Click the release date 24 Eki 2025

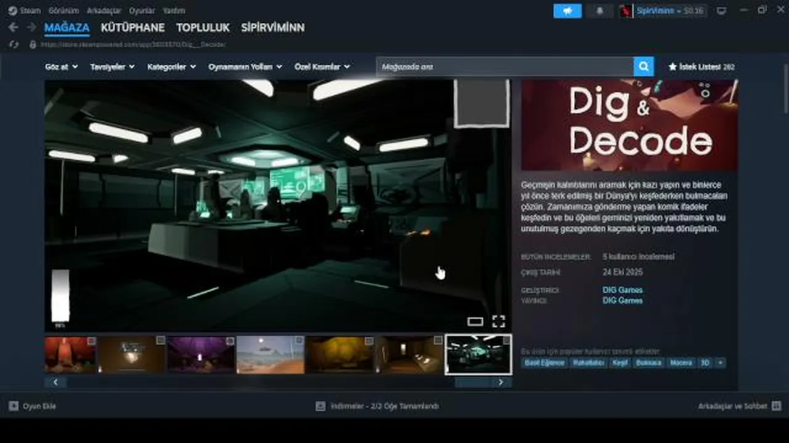(x=623, y=272)
